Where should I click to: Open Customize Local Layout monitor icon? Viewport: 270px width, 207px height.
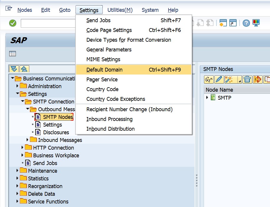[256, 23]
